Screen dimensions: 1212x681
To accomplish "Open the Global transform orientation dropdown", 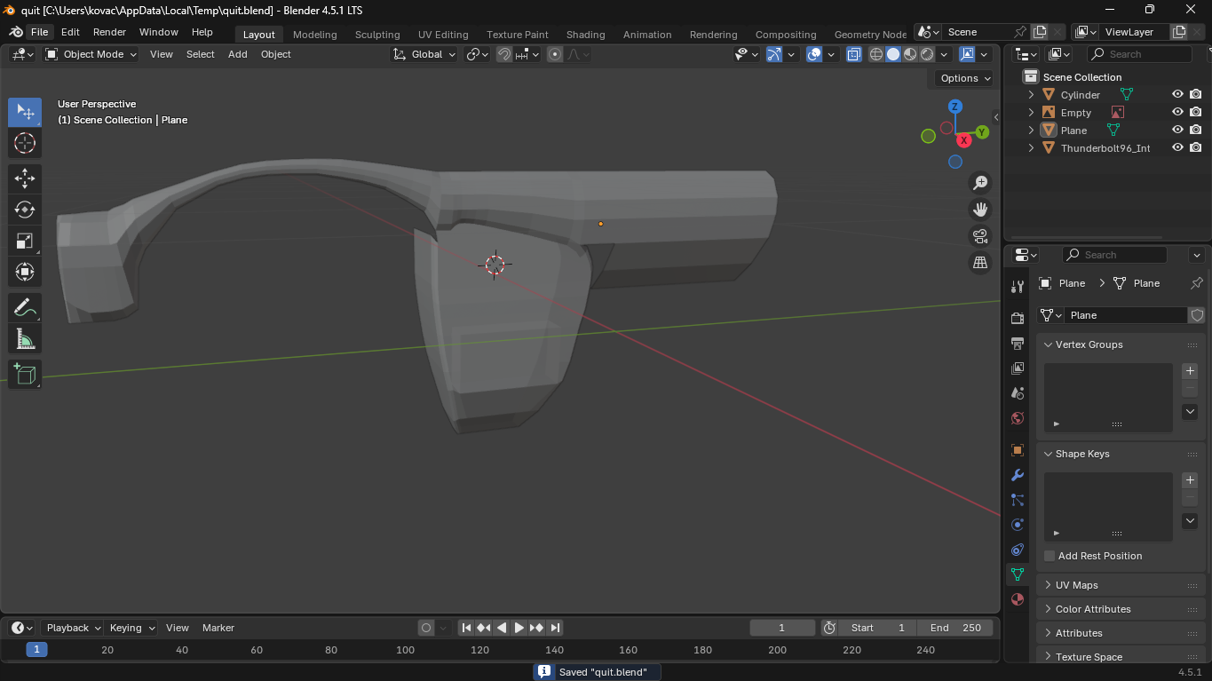I will pos(424,54).
